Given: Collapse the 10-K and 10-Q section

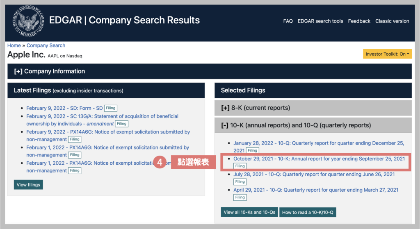Looking at the screenshot, I should click(313, 125).
